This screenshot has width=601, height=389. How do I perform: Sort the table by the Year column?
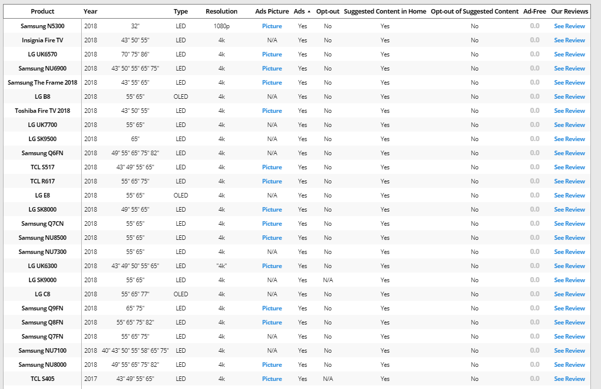[x=90, y=11]
